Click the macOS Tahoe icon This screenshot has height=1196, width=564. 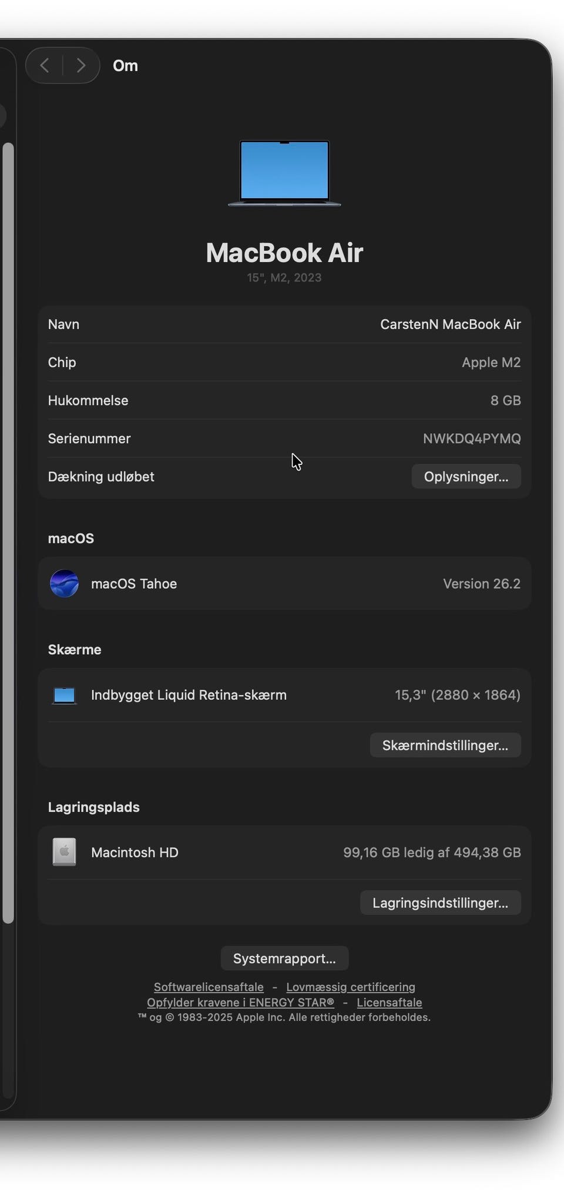click(65, 584)
